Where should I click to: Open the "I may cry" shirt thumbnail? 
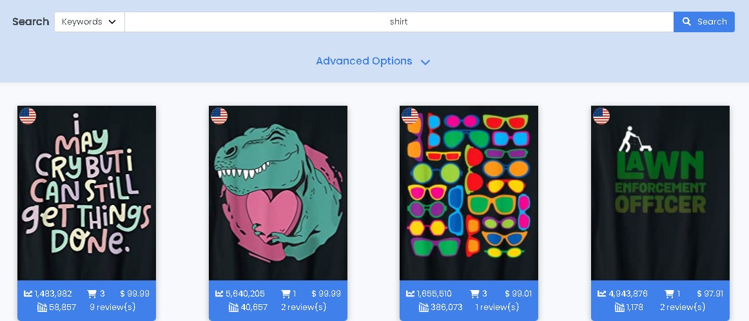coord(86,193)
